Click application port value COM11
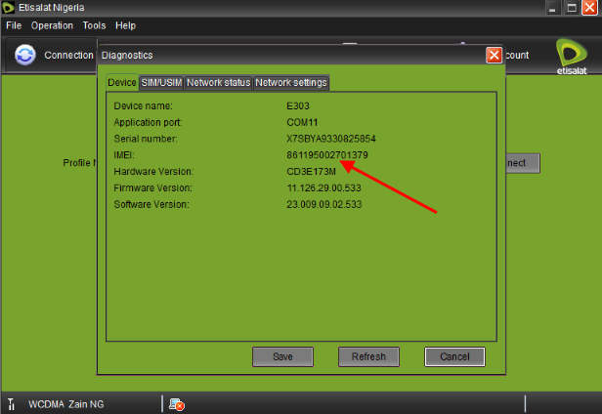602x414 pixels. [302, 122]
